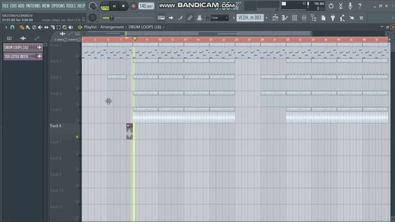The height and width of the screenshot is (222, 395).
Task: Click the desk lamp icon in the toolbar
Action: (342, 18)
